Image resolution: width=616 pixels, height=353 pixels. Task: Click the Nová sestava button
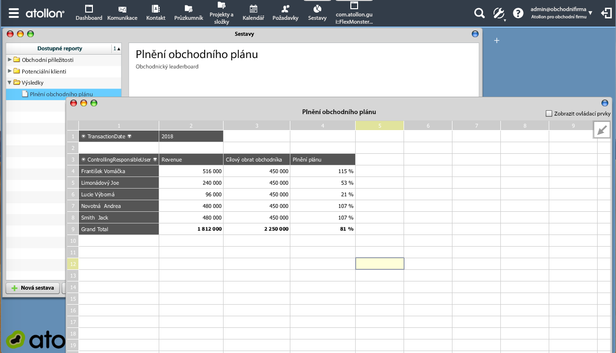point(32,288)
